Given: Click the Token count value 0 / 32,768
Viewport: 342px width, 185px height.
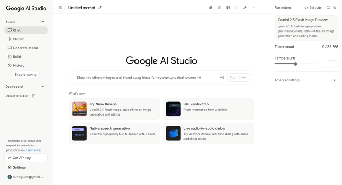Looking at the screenshot, I should click(330, 47).
